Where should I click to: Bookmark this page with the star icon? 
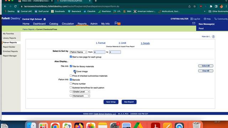coord(195,6)
